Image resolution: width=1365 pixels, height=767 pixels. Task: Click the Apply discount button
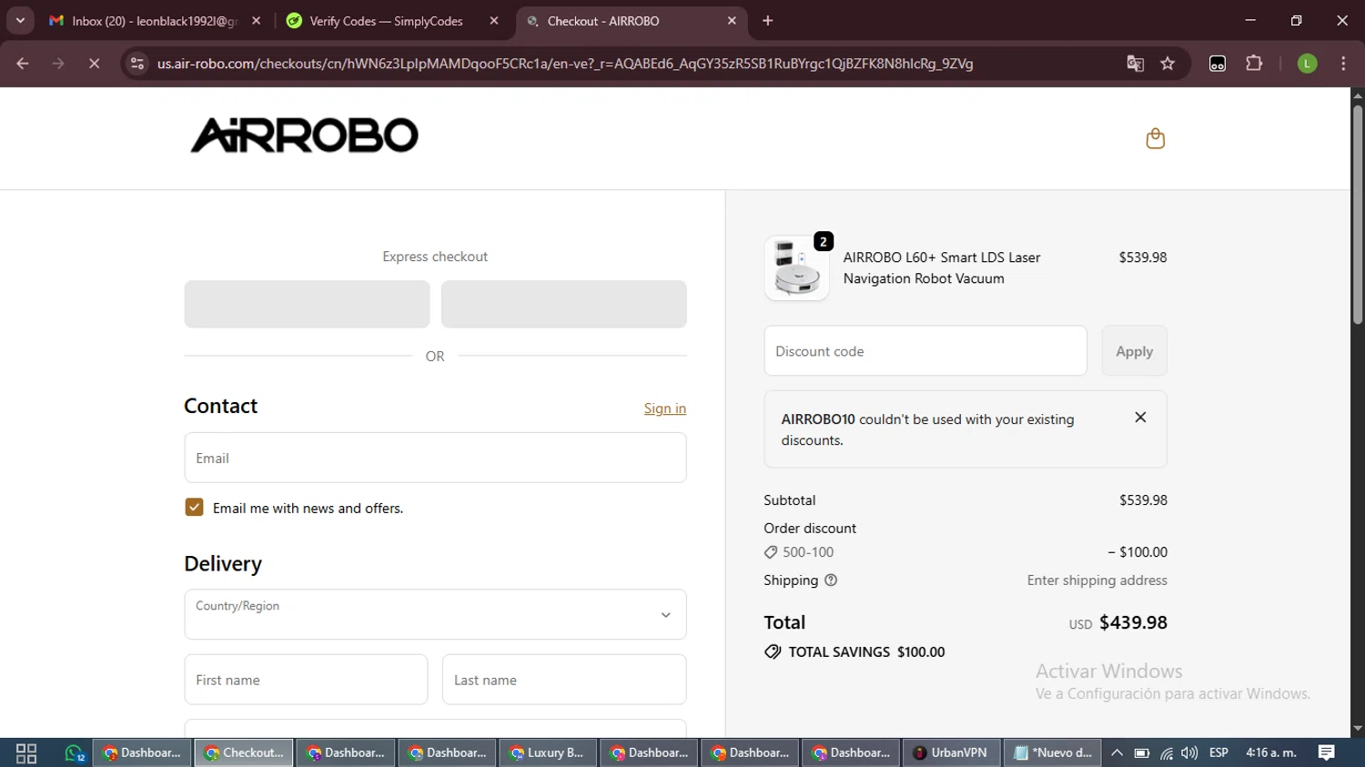coord(1134,351)
